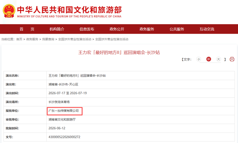The image size is (238, 143).
Task: Open the 公共服务 navigation menu
Action: 177,29
